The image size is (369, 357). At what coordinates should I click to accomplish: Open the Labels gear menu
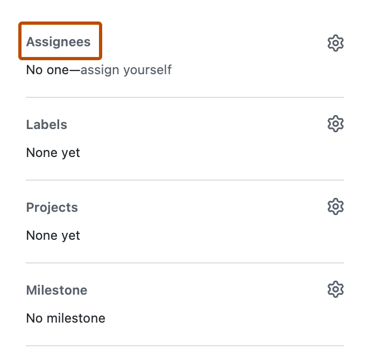point(335,124)
